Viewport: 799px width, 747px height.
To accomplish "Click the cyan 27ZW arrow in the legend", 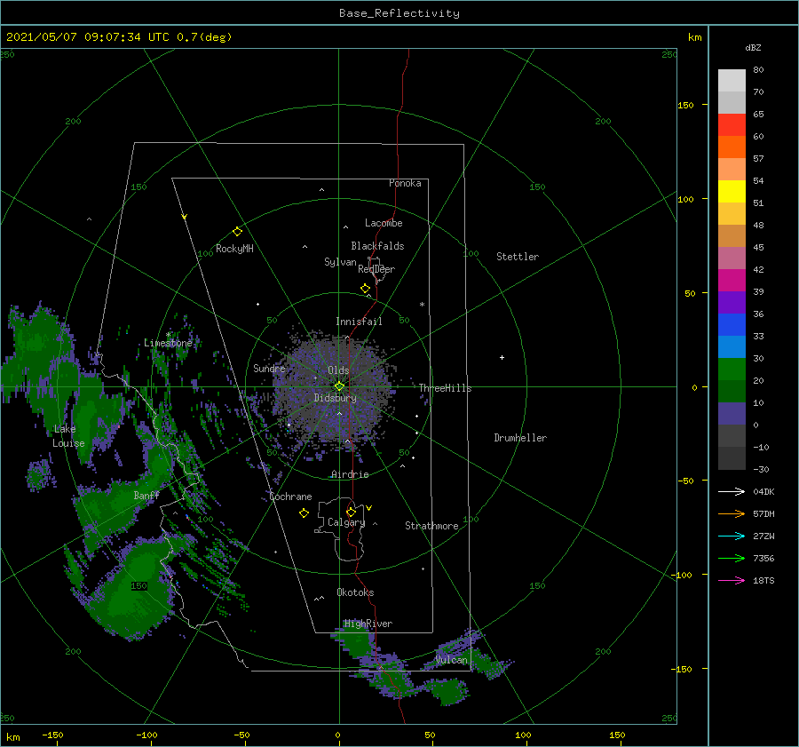I will 732,536.
